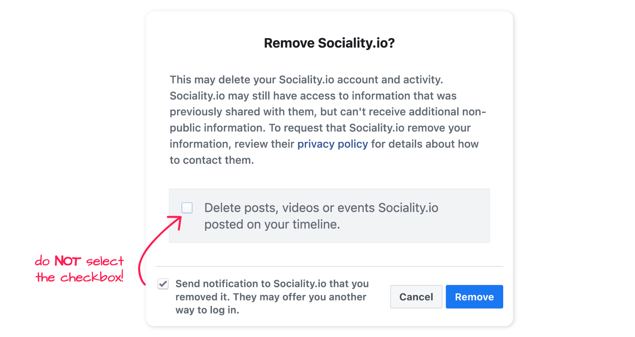Open the privacy policy link
The width and height of the screenshot is (635, 337).
coord(333,144)
